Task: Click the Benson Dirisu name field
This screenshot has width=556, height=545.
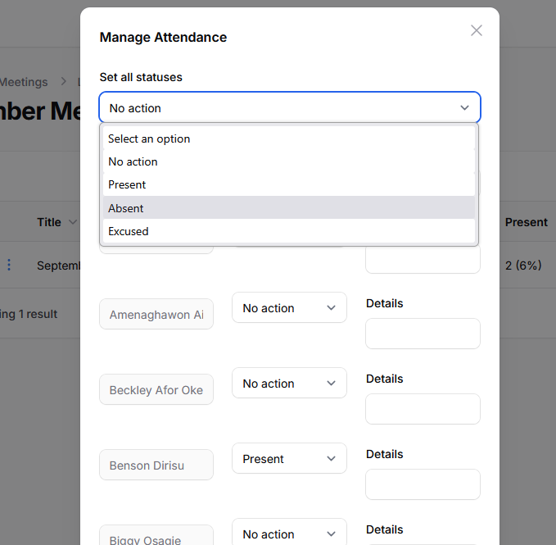Action: coord(156,466)
